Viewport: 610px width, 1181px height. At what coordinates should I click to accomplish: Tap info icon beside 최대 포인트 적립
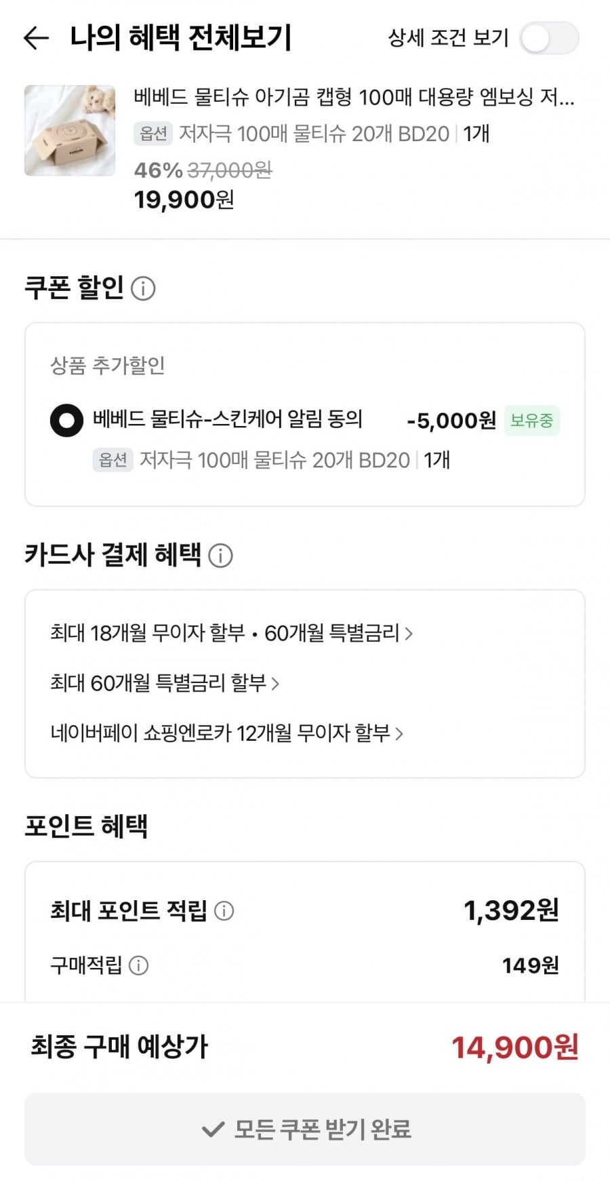pyautogui.click(x=224, y=910)
